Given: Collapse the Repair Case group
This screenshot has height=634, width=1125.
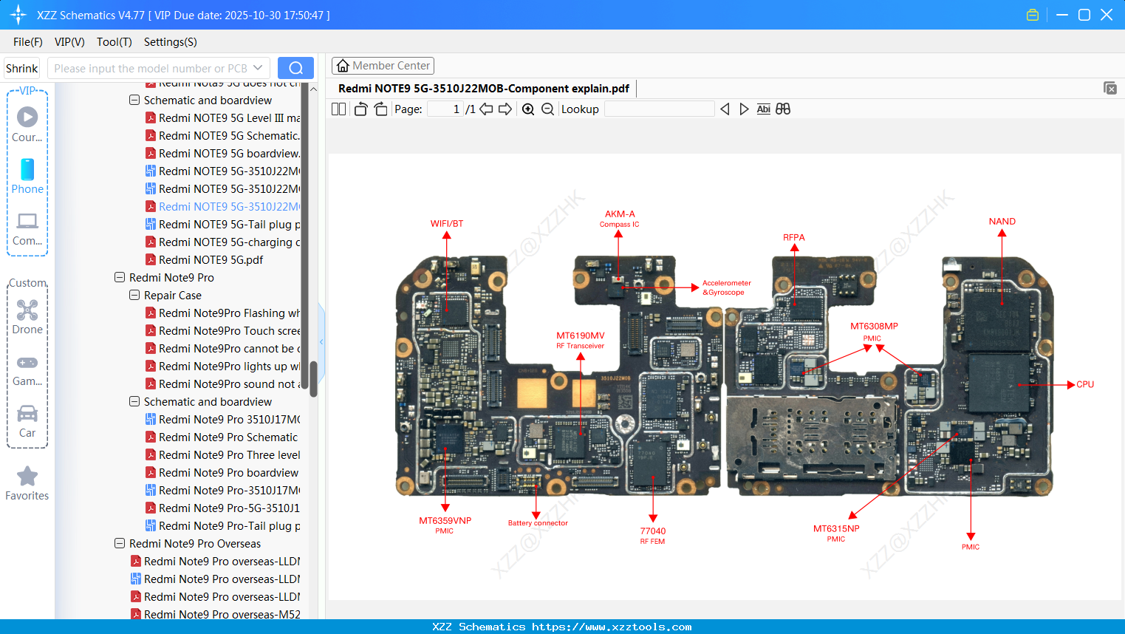Looking at the screenshot, I should pos(134,296).
